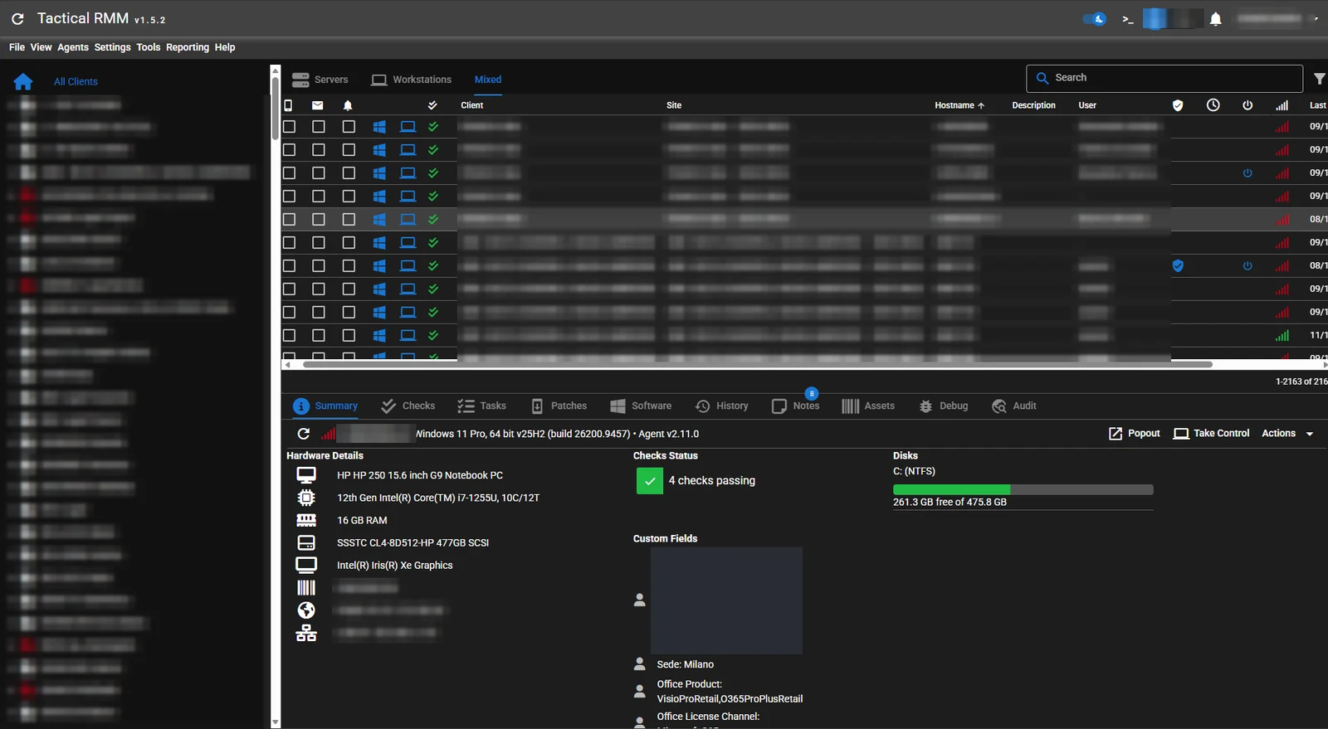The height and width of the screenshot is (729, 1328).
Task: Open the File menu
Action: tap(17, 47)
